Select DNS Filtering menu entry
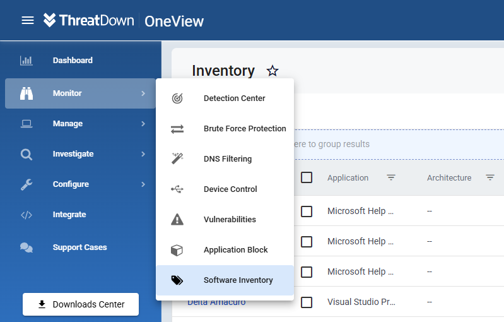504x322 pixels. pos(225,159)
